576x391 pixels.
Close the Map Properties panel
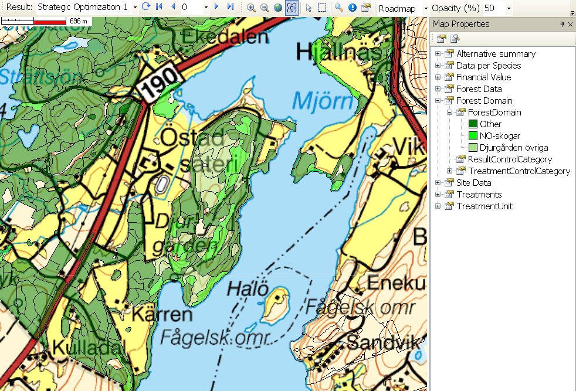click(570, 24)
